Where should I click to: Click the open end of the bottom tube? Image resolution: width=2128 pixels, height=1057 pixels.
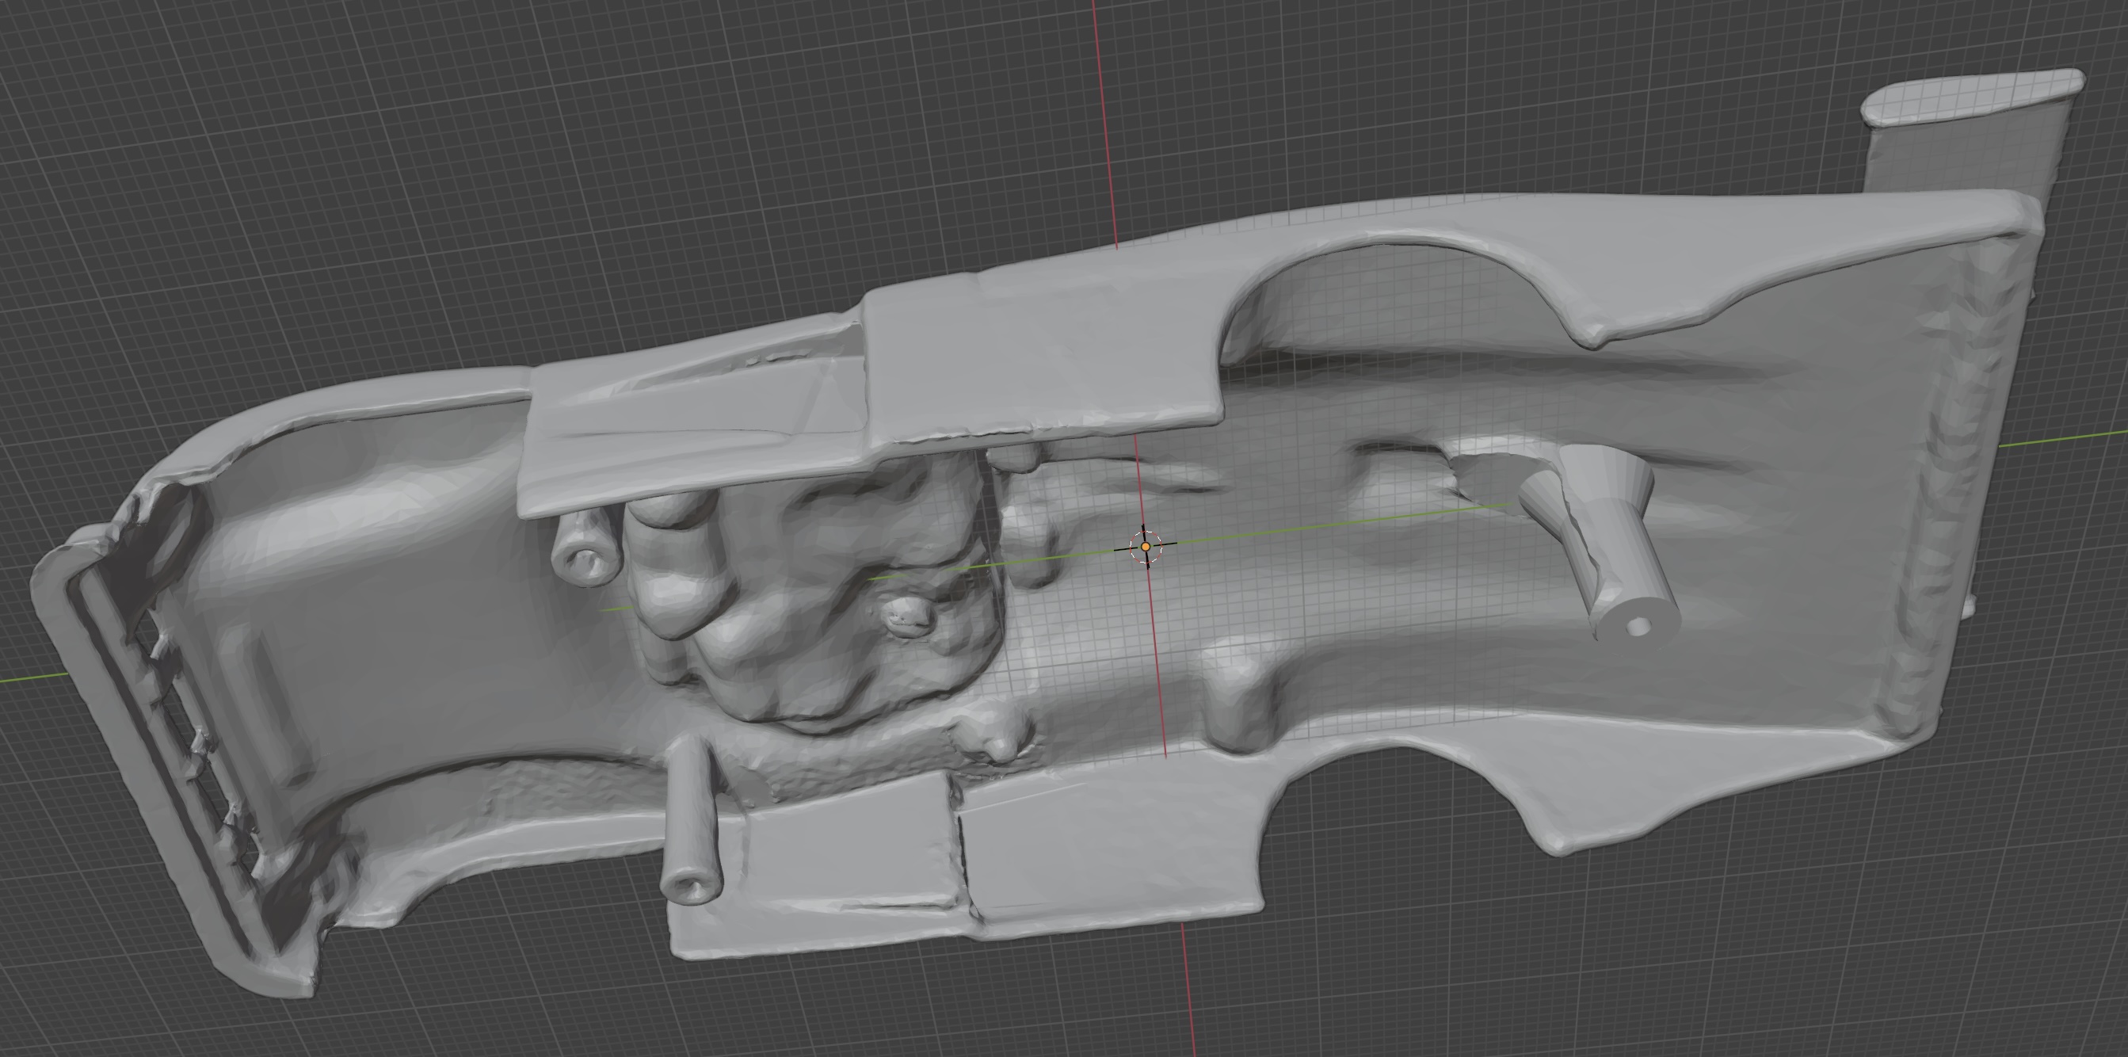[688, 888]
